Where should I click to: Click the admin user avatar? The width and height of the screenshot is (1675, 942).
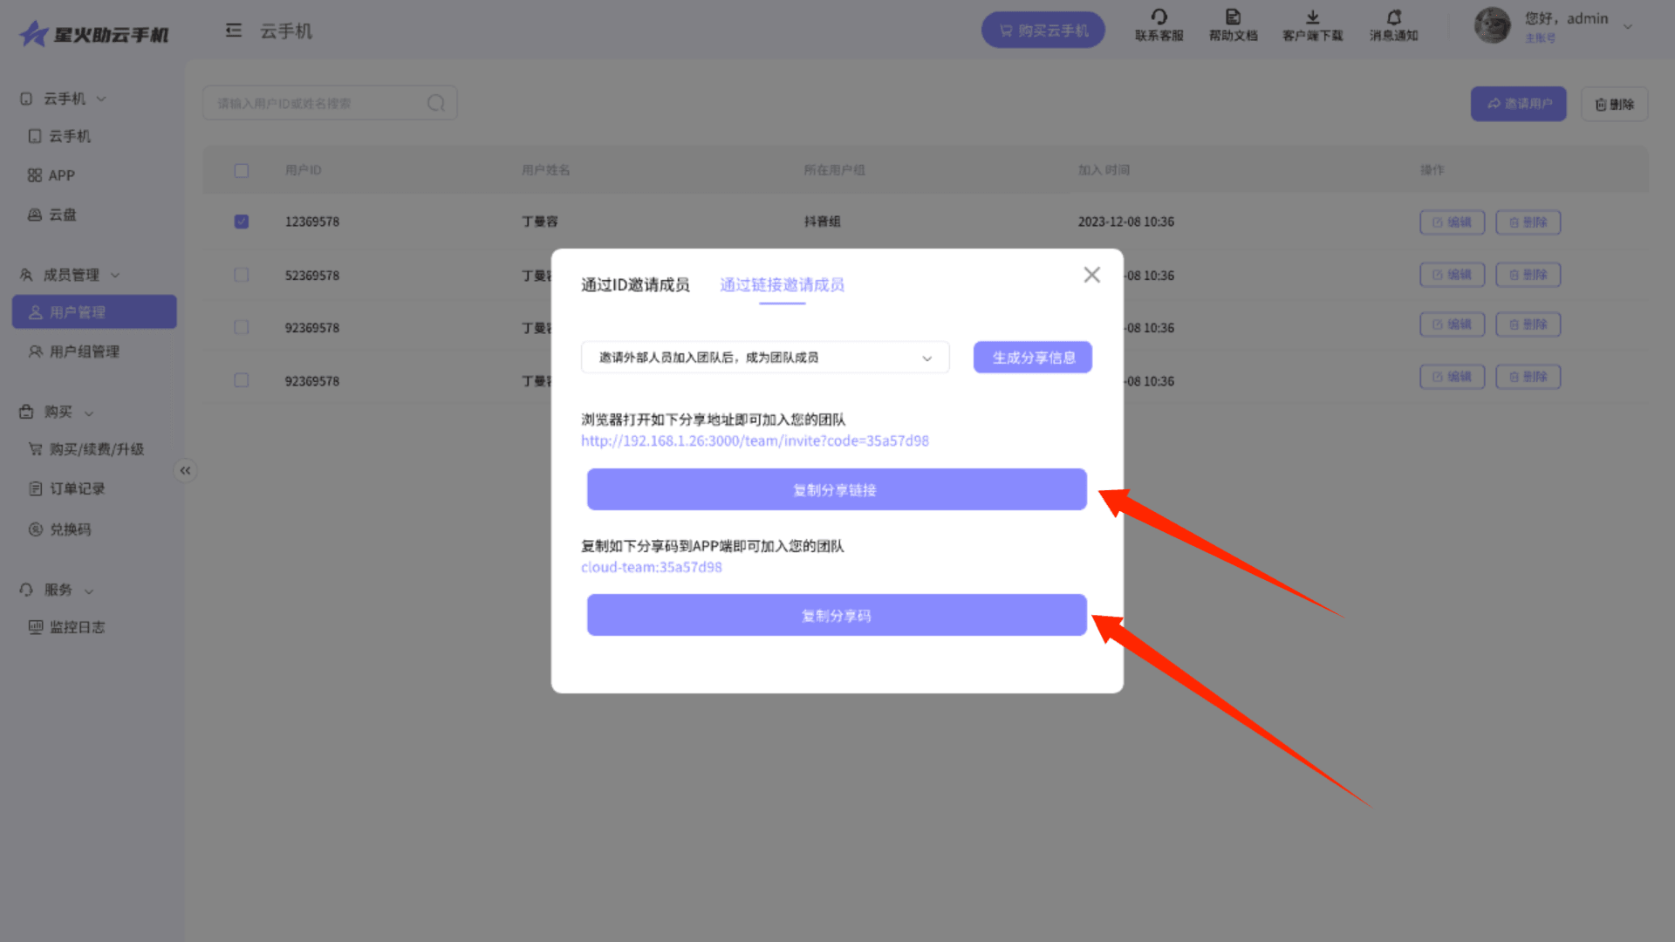(1492, 25)
